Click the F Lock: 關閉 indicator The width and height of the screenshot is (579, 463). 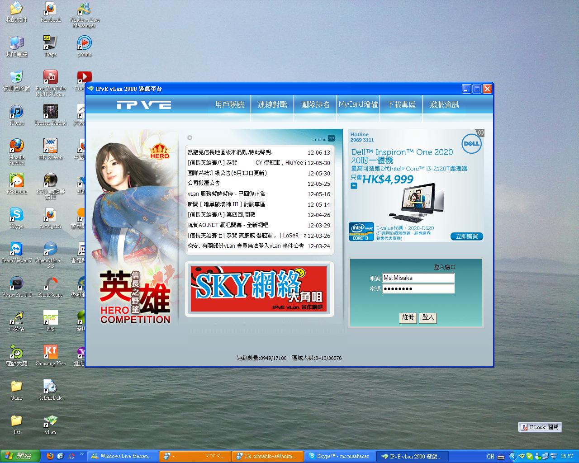pos(540,427)
